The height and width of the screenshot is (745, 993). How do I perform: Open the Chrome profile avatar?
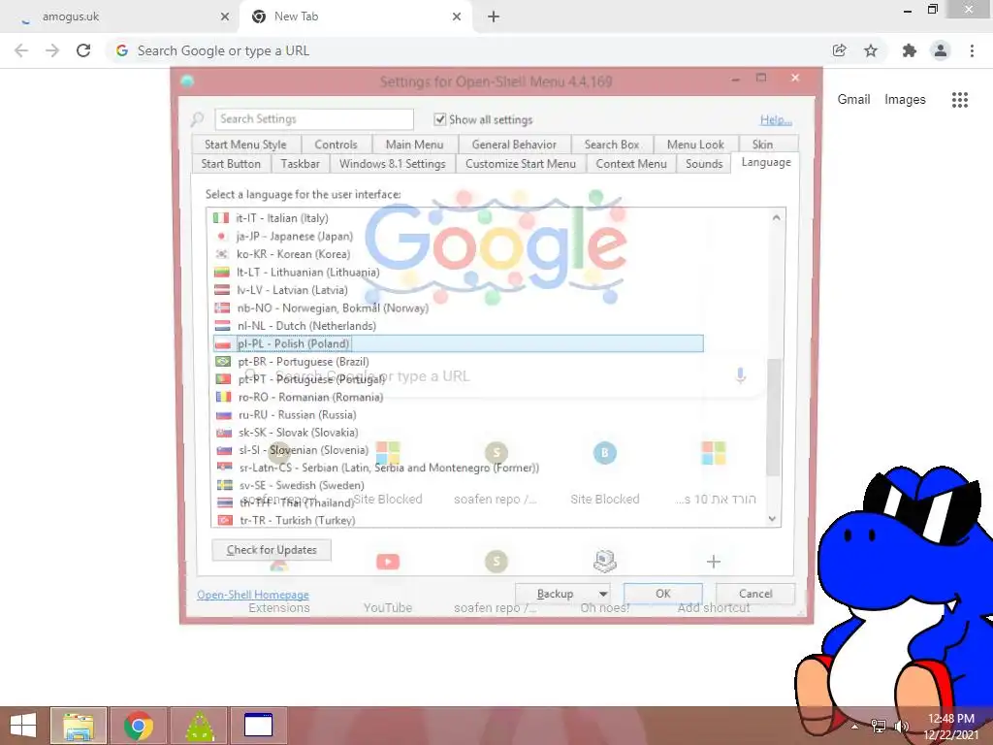pyautogui.click(x=941, y=50)
